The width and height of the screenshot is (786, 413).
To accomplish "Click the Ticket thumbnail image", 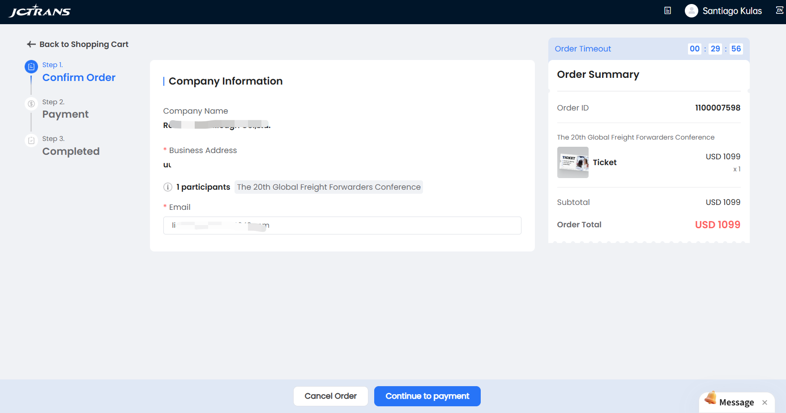I will (572, 162).
